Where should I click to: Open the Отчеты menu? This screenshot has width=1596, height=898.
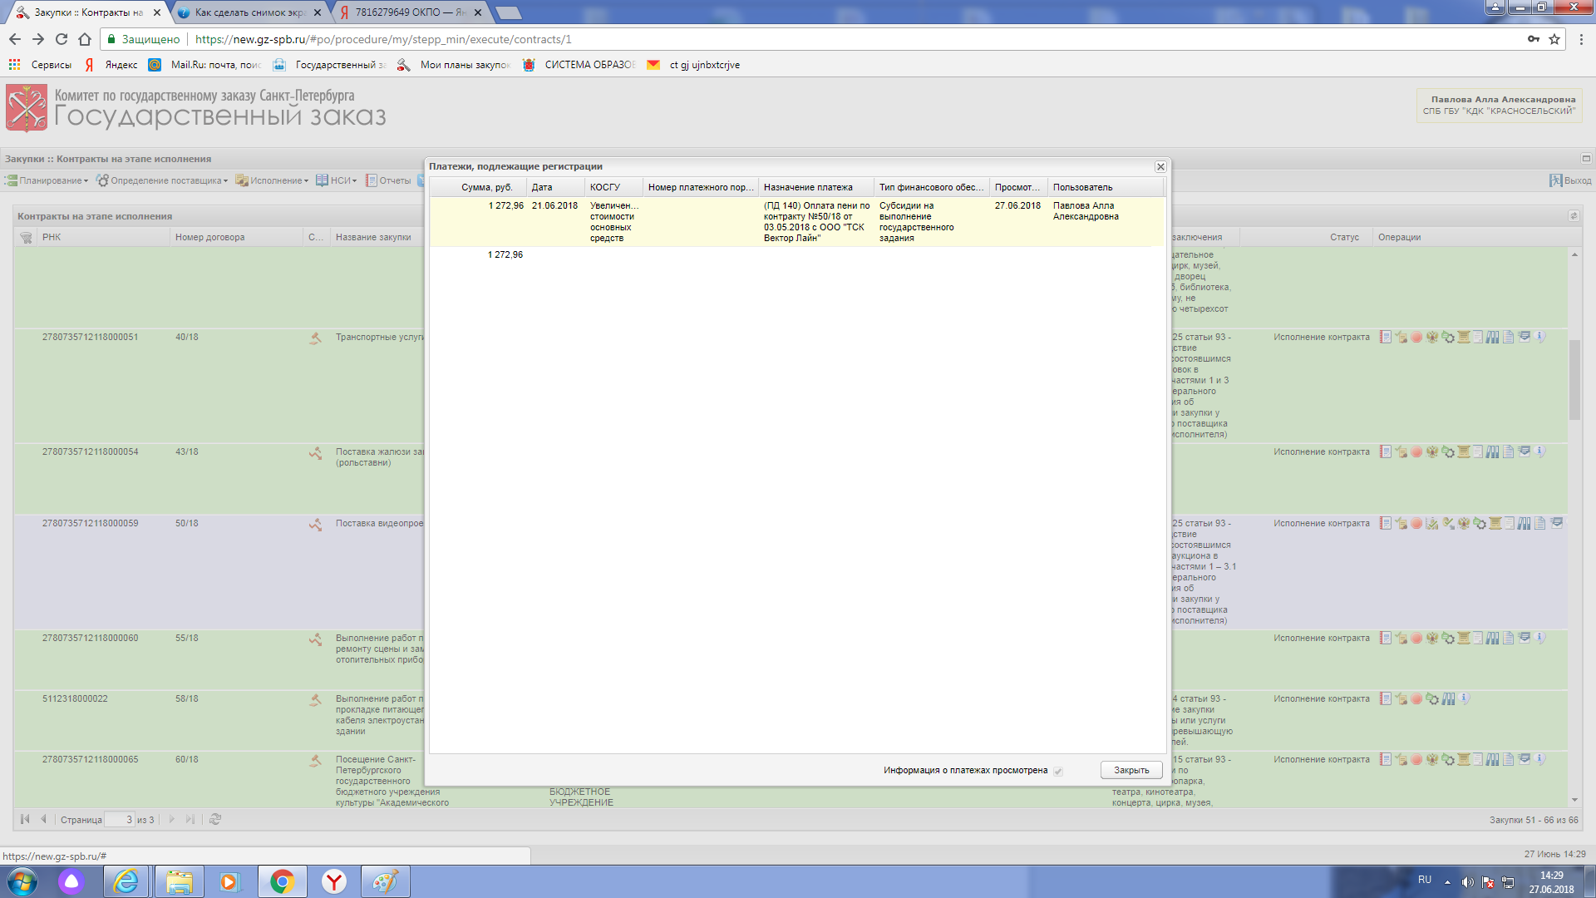[x=389, y=180]
